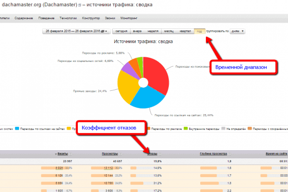288x192 pixels.
Task: Open the Содержание menu
Action: coord(24,18)
